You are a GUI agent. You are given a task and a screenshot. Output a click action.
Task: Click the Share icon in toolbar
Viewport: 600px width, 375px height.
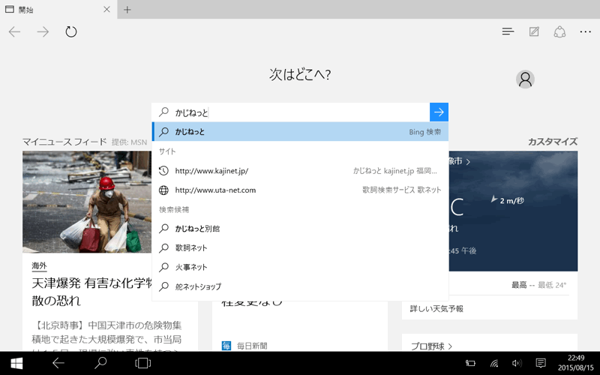pos(559,31)
